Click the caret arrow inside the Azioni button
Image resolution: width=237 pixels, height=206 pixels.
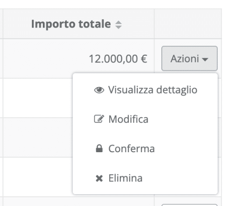pos(205,59)
